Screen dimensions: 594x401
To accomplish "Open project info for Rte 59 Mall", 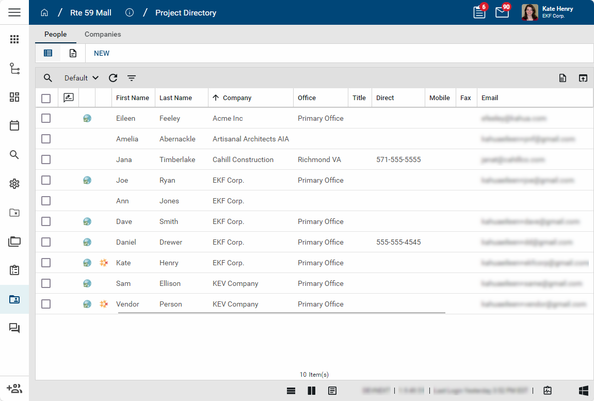I will coord(130,13).
